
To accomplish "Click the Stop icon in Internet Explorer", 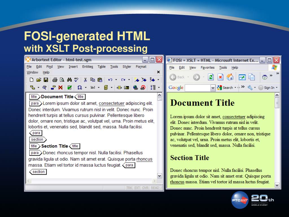I will [x=220, y=77].
